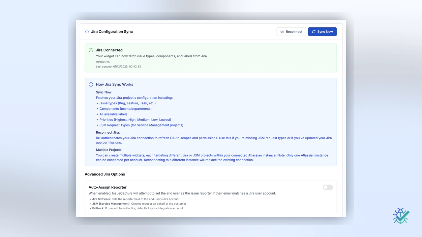Click the "Auto-Assign Reporter" option title
This screenshot has height=237, width=422.
tap(107, 187)
